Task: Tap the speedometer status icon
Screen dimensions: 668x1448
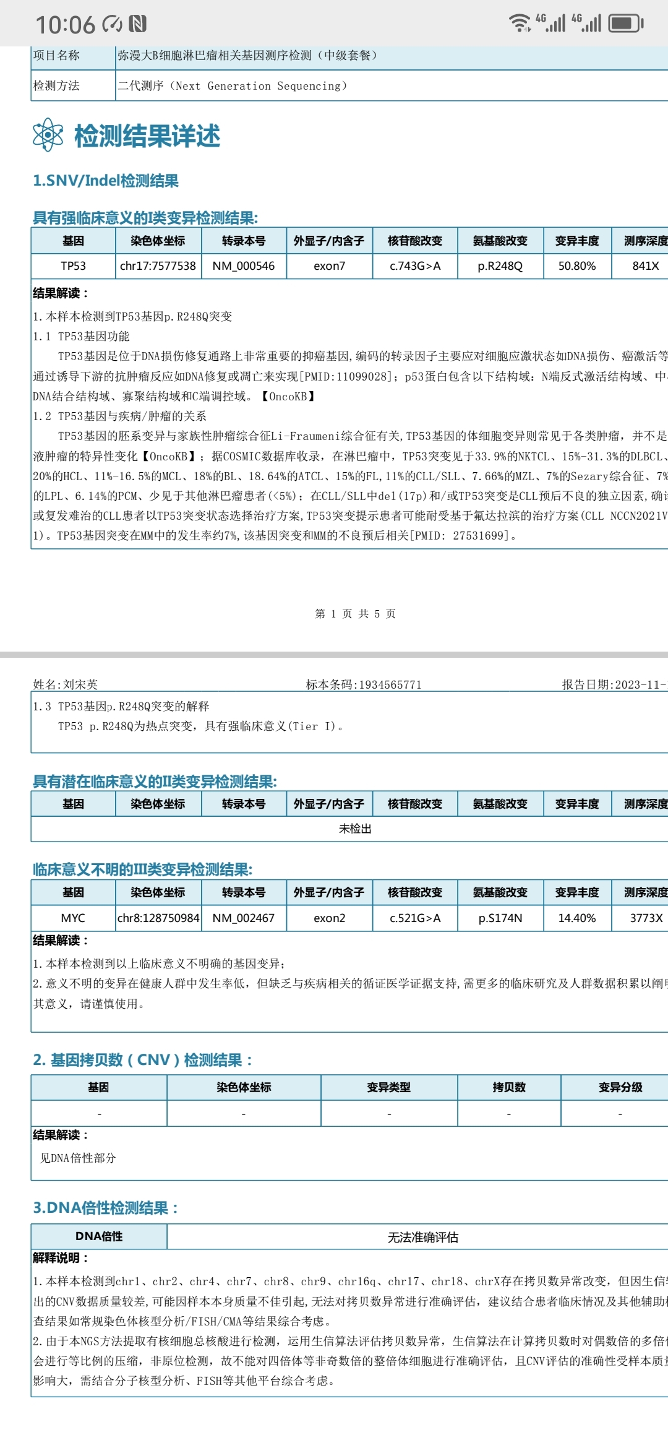Action: (x=112, y=24)
